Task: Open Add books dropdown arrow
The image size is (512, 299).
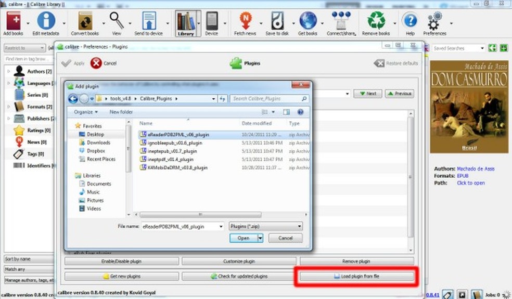Action: click(x=28, y=23)
